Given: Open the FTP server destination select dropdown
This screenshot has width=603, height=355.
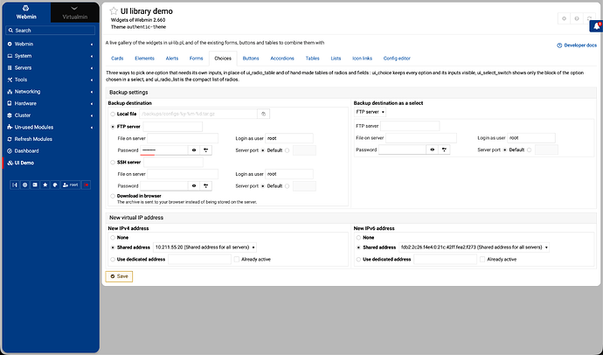Looking at the screenshot, I should pos(370,112).
